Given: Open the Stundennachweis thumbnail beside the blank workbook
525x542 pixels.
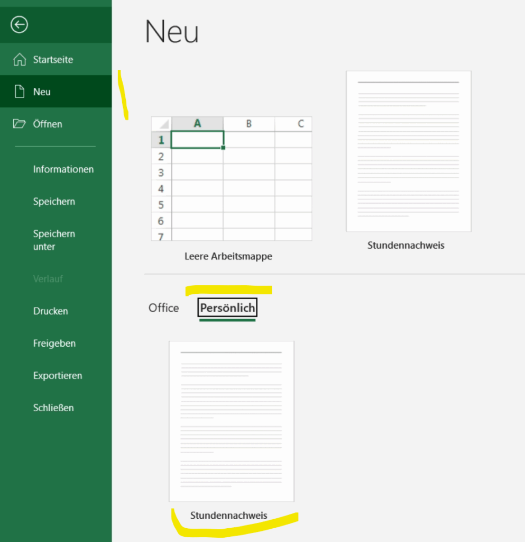Looking at the screenshot, I should click(408, 151).
